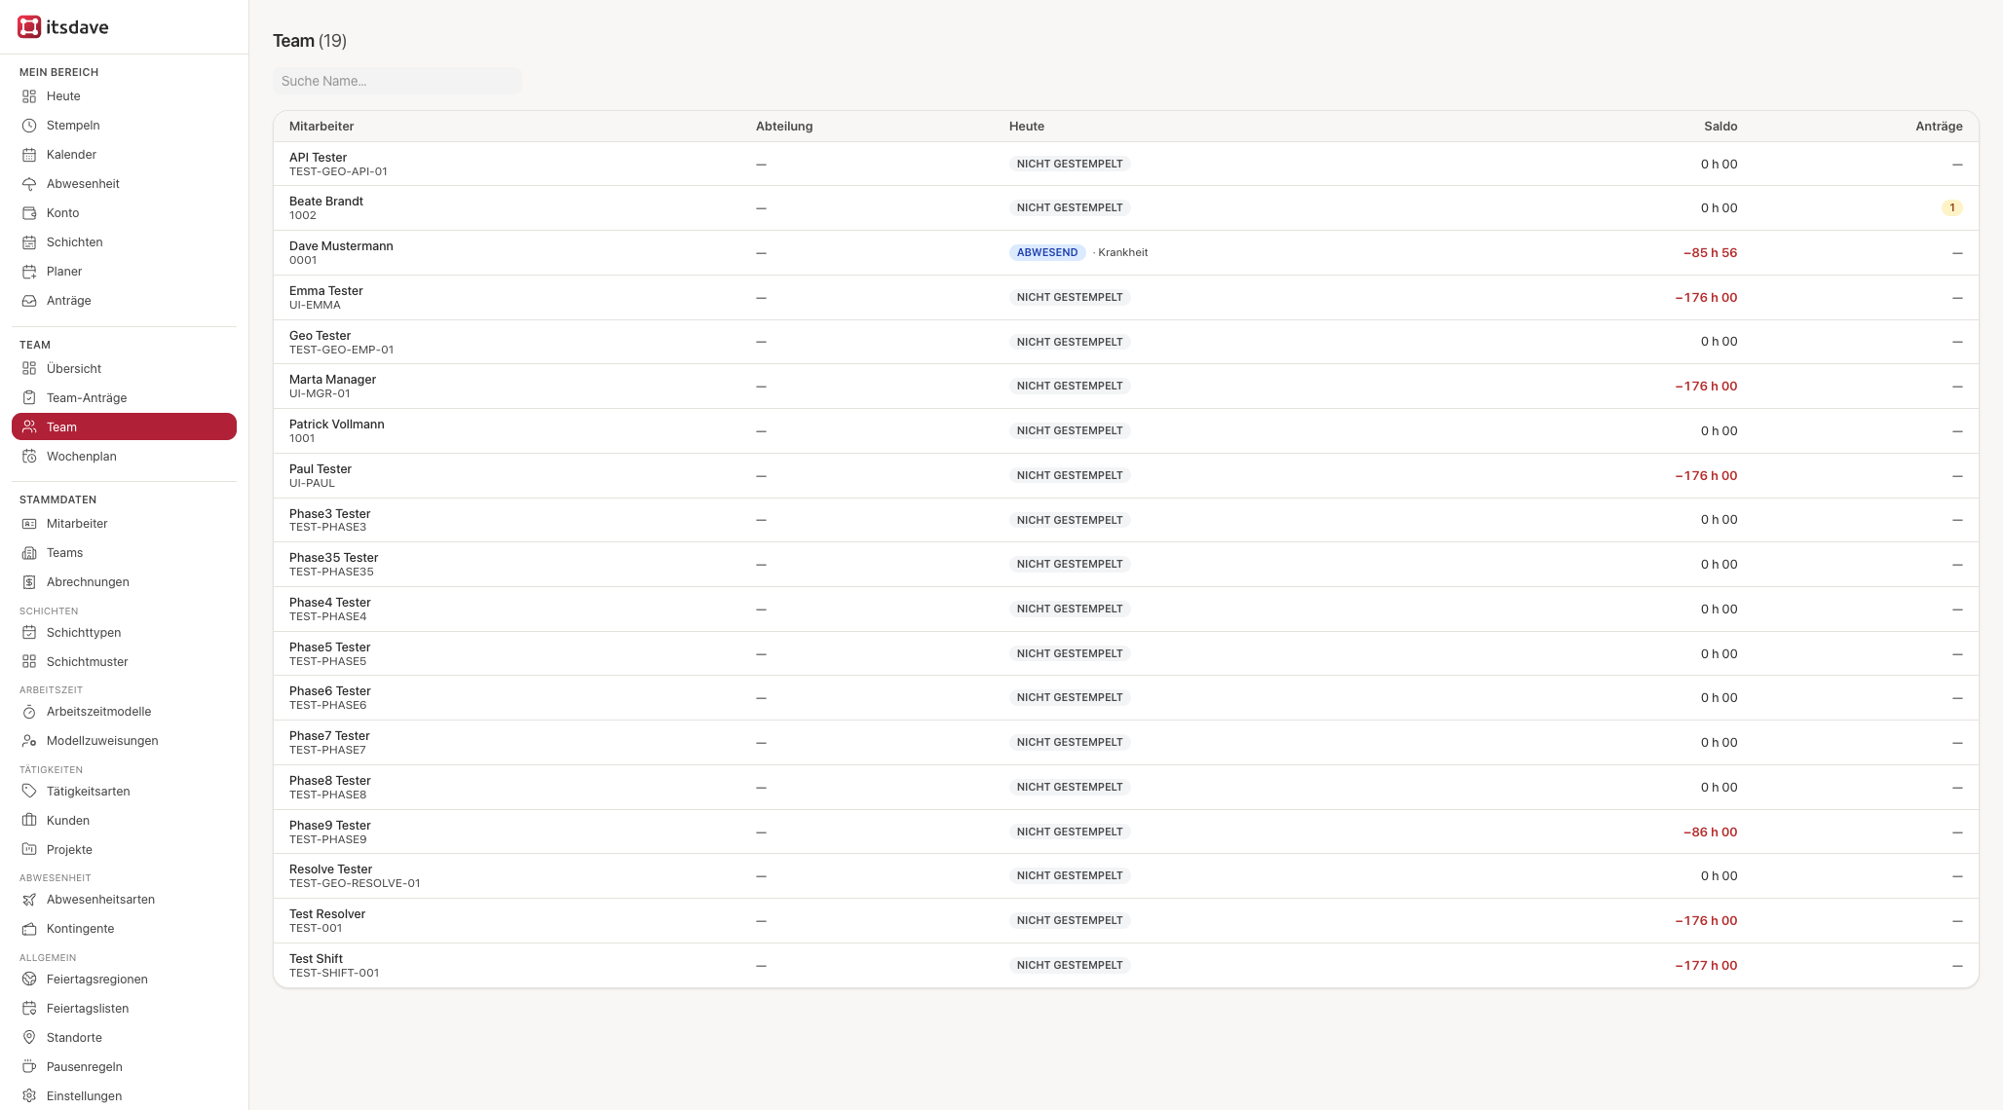Image resolution: width=2003 pixels, height=1110 pixels.
Task: Open Wochenplan from the sidebar
Action: coord(124,457)
